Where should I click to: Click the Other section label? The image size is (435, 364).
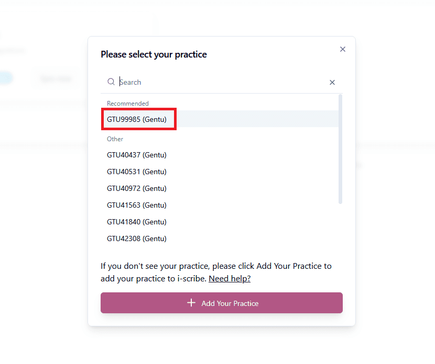pyautogui.click(x=115, y=139)
